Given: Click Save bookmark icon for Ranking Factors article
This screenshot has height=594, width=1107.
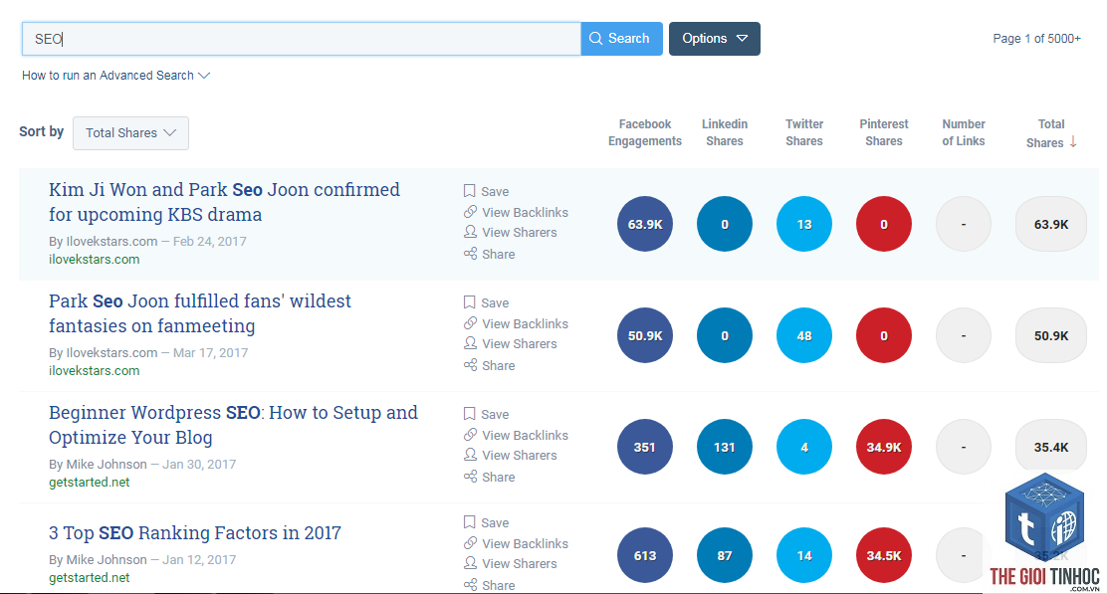Looking at the screenshot, I should pyautogui.click(x=470, y=522).
